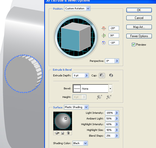The image size is (156, 148).
Task: Open the Light Intensity slider arrow
Action: click(x=117, y=113)
